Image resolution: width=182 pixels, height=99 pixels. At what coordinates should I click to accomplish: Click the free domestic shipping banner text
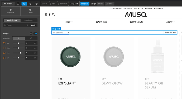[x=136, y=8]
